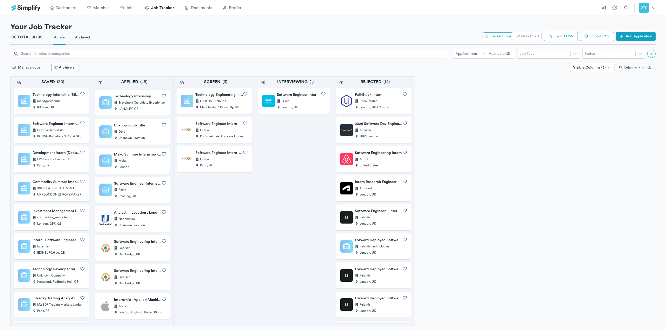Hide the SAVED column with eye icon
Screen dimensions: 666x330
click(x=19, y=82)
